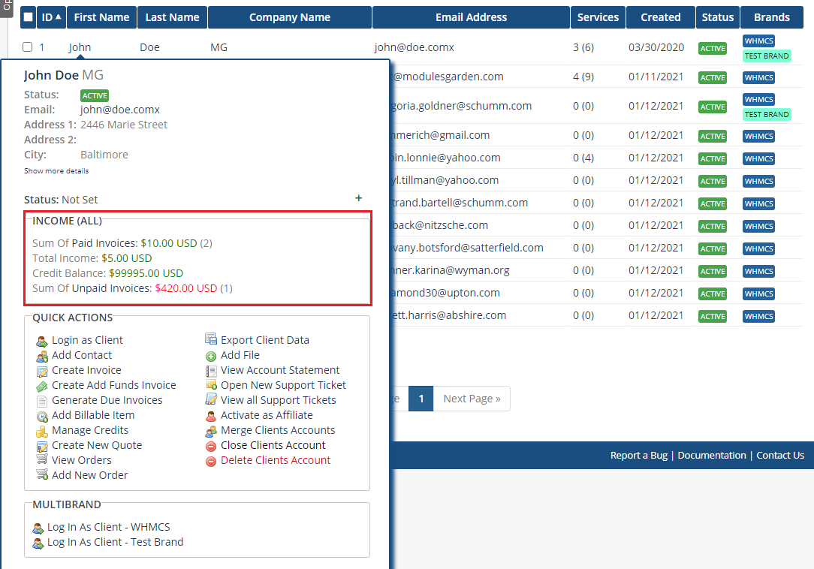Click the View Account Statement icon

coord(211,371)
